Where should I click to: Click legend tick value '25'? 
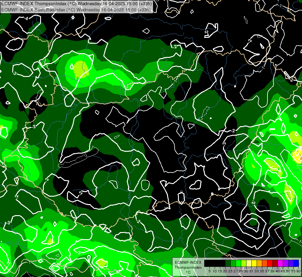[230, 271]
